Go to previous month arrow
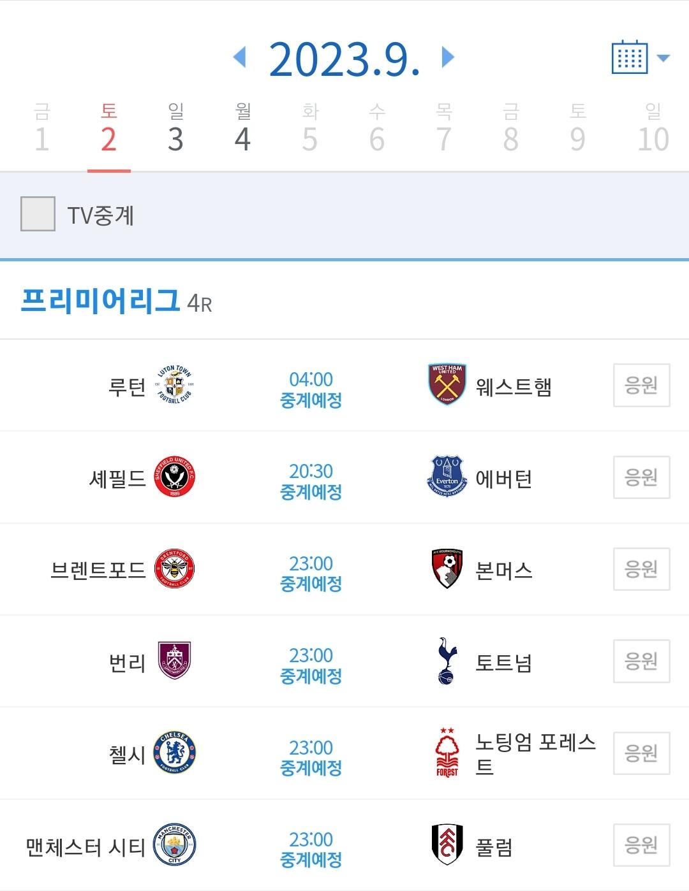The width and height of the screenshot is (689, 891). [240, 57]
